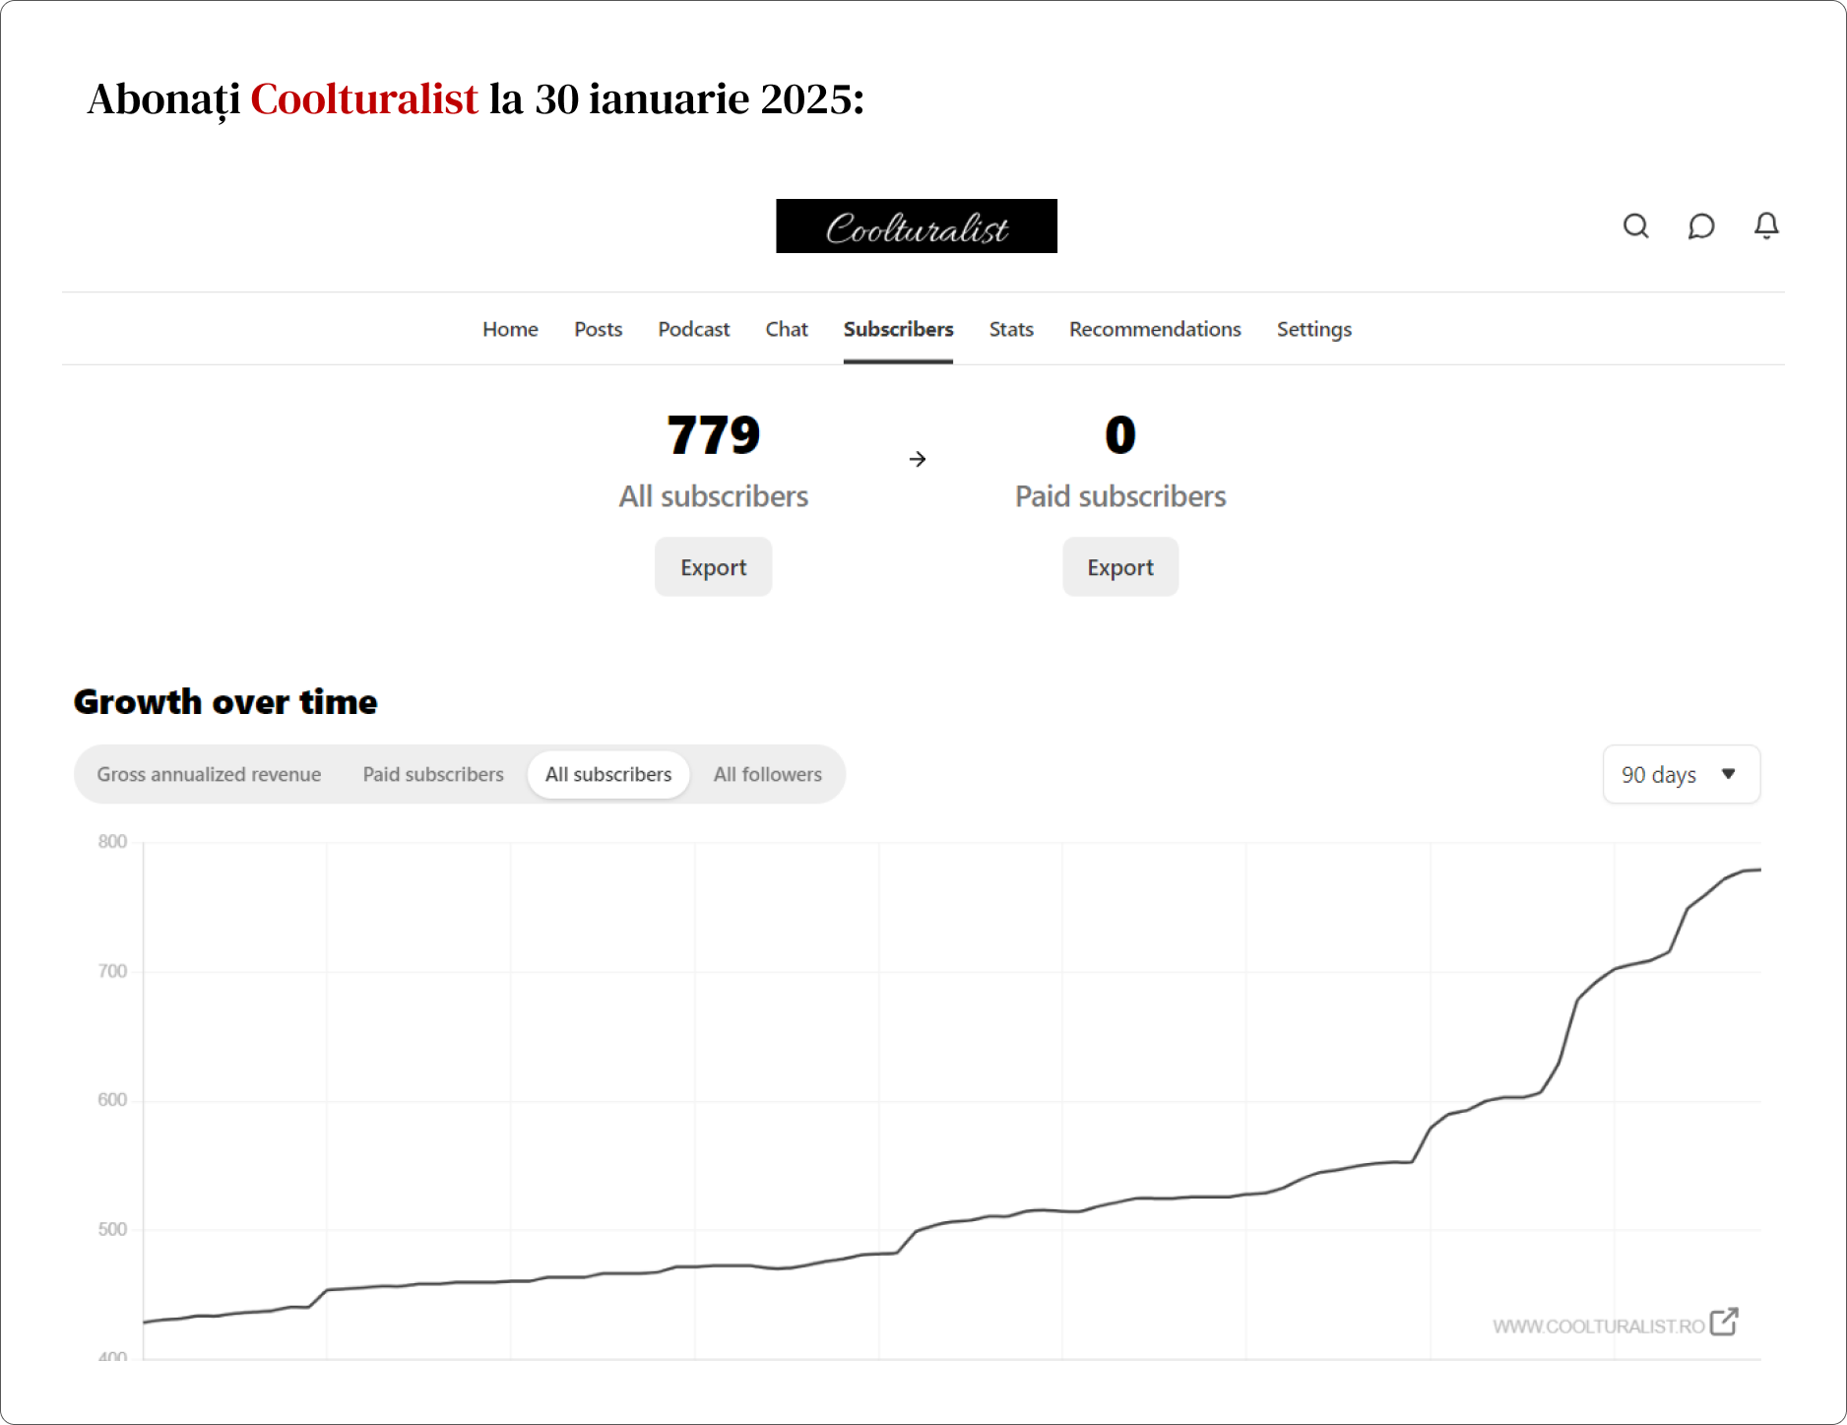Click the 700 y-axis label
This screenshot has width=1847, height=1425.
pos(112,971)
